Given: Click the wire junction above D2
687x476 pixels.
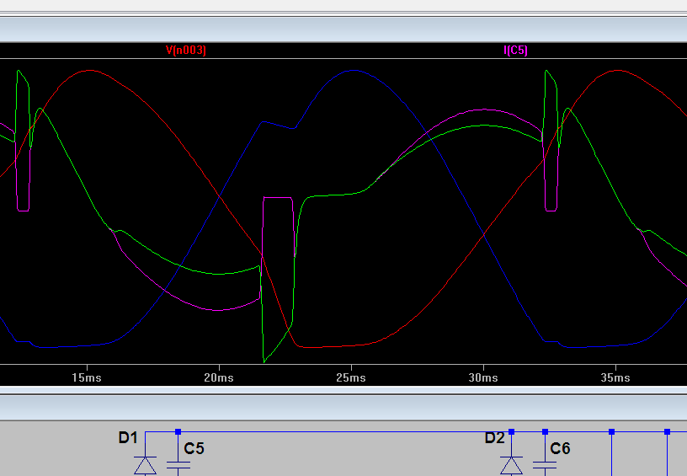Looking at the screenshot, I should [511, 431].
